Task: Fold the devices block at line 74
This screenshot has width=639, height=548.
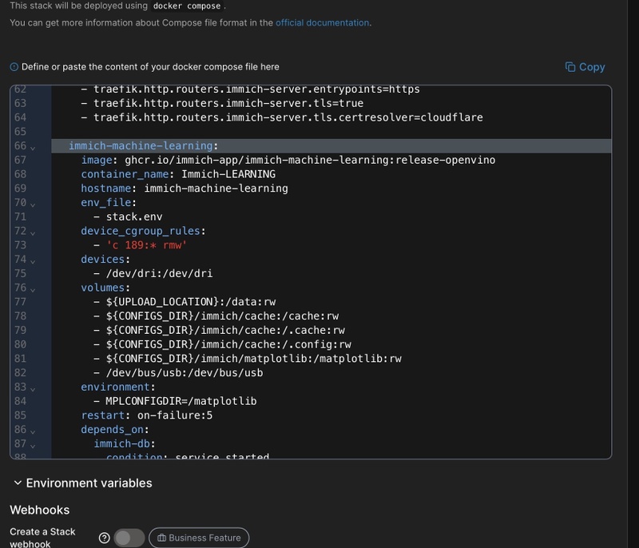Action: coord(33,260)
